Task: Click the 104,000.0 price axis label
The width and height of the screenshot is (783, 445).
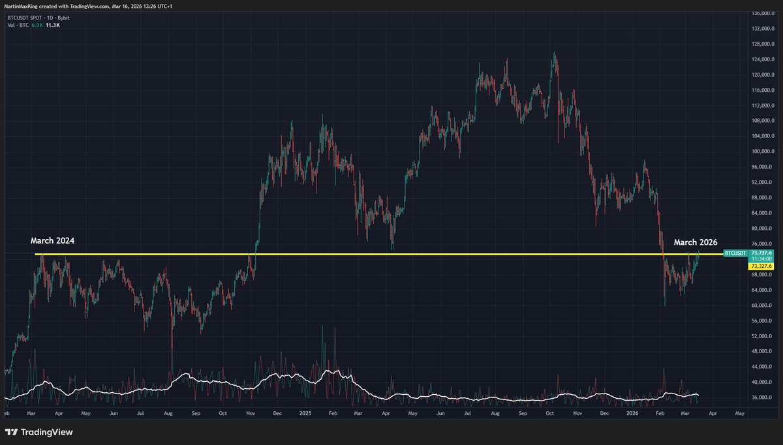Action: click(762, 136)
